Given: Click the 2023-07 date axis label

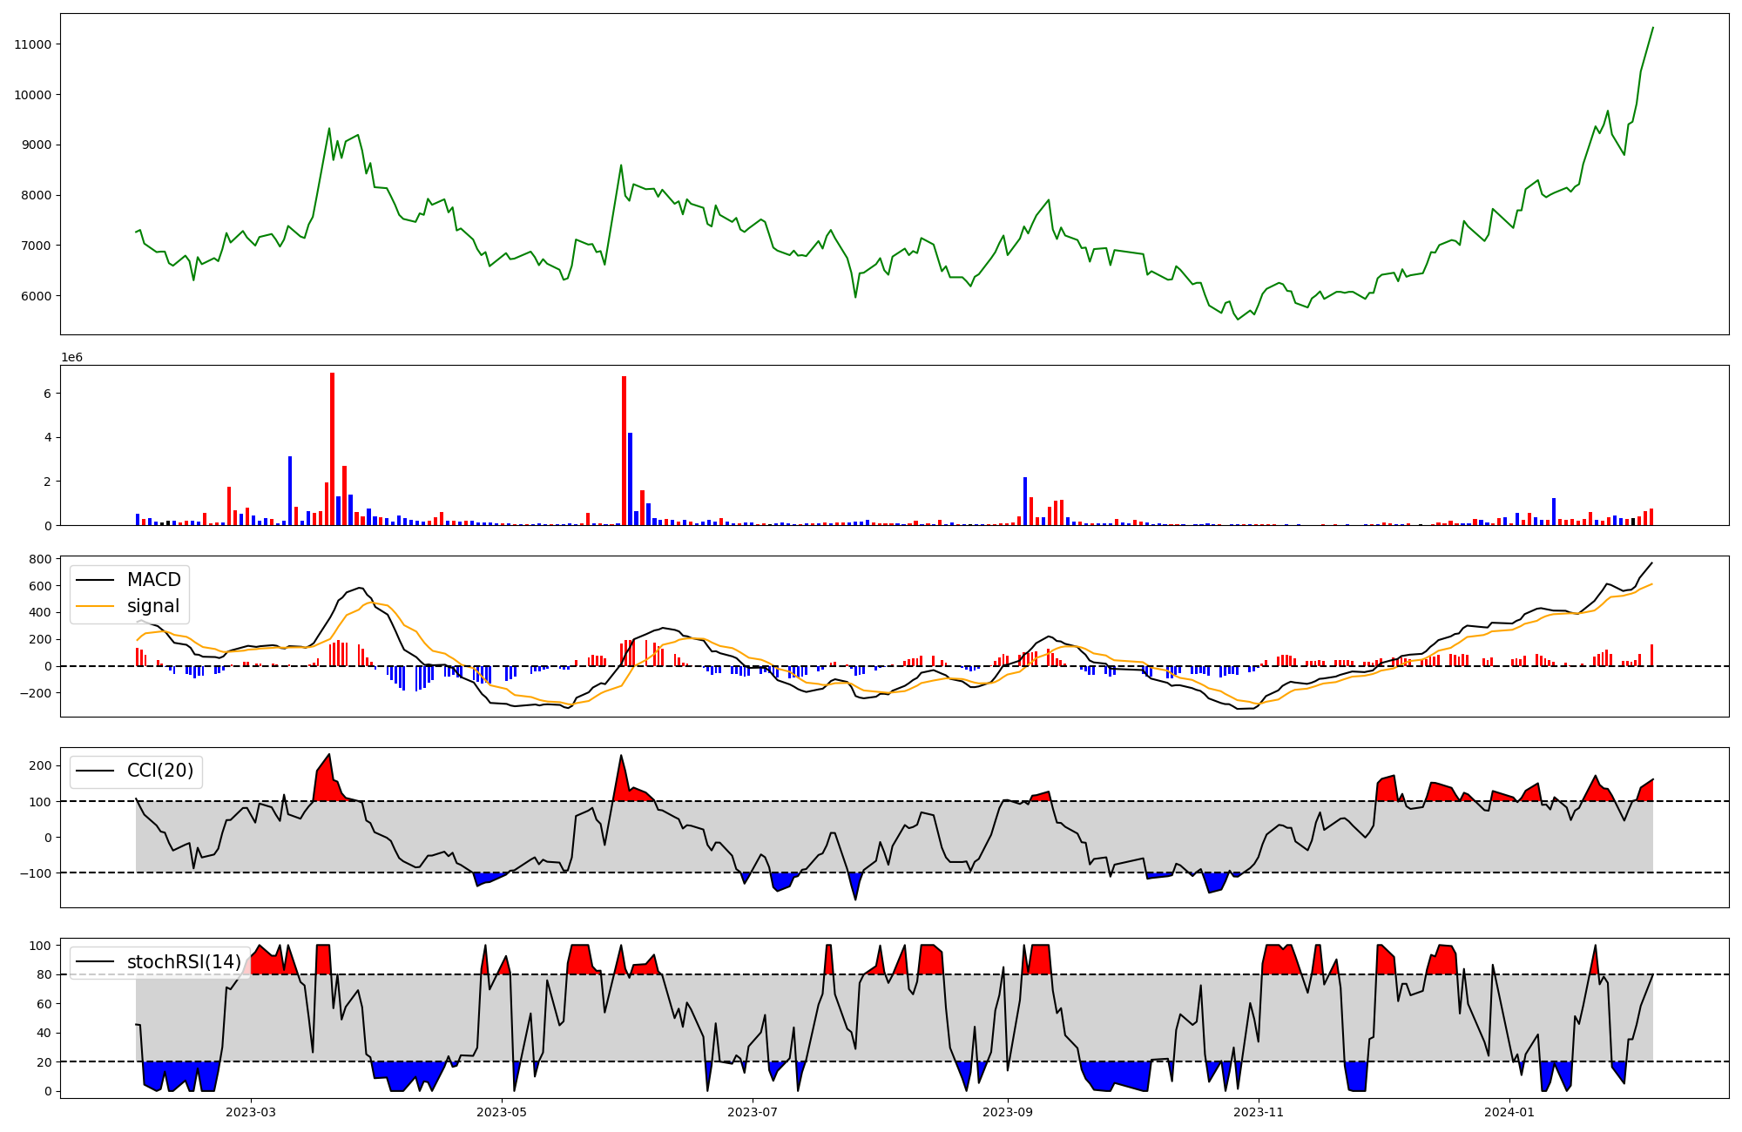Looking at the screenshot, I should pyautogui.click(x=753, y=1112).
